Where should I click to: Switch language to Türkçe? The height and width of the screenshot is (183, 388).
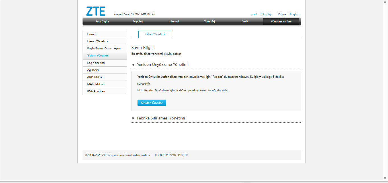click(x=282, y=14)
